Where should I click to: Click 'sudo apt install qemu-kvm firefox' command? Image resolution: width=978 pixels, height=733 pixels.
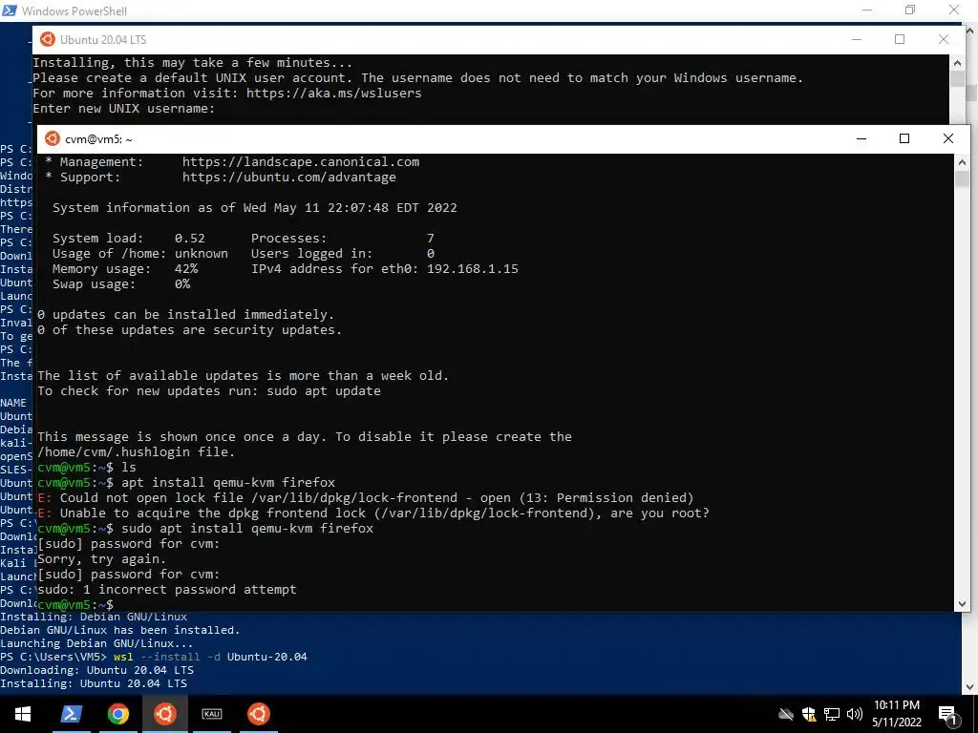(247, 528)
